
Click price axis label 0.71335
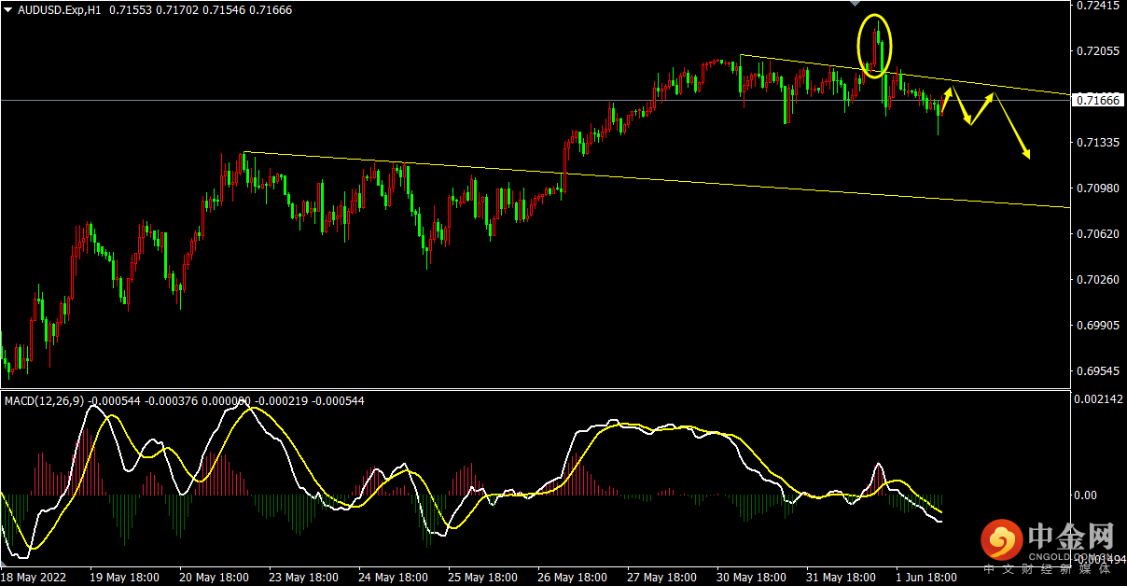pyautogui.click(x=1097, y=143)
